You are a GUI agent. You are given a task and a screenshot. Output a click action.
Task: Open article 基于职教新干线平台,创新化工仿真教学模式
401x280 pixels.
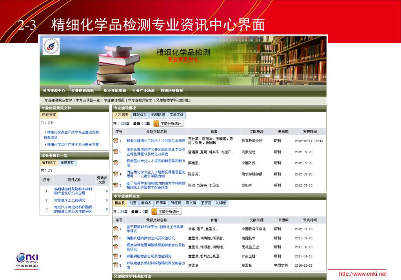tap(155, 229)
